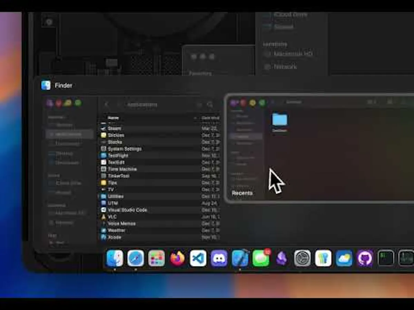Open Launchpad from the Dock
414x310 pixels.
coord(157,258)
